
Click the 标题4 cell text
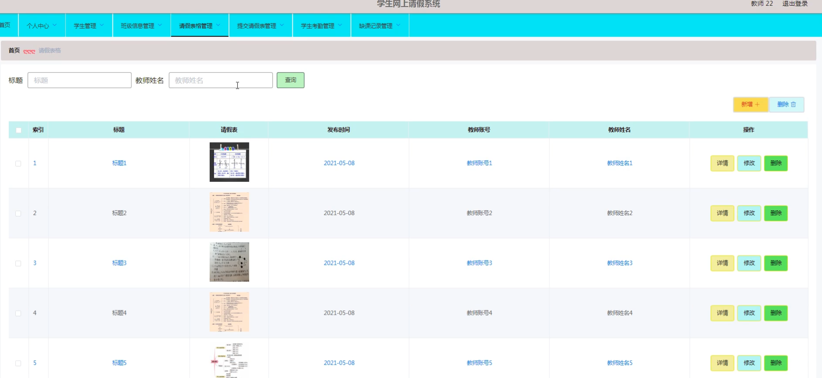coord(119,313)
